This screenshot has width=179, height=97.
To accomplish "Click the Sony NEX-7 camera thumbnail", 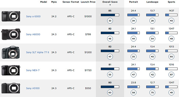I will click(11, 70).
